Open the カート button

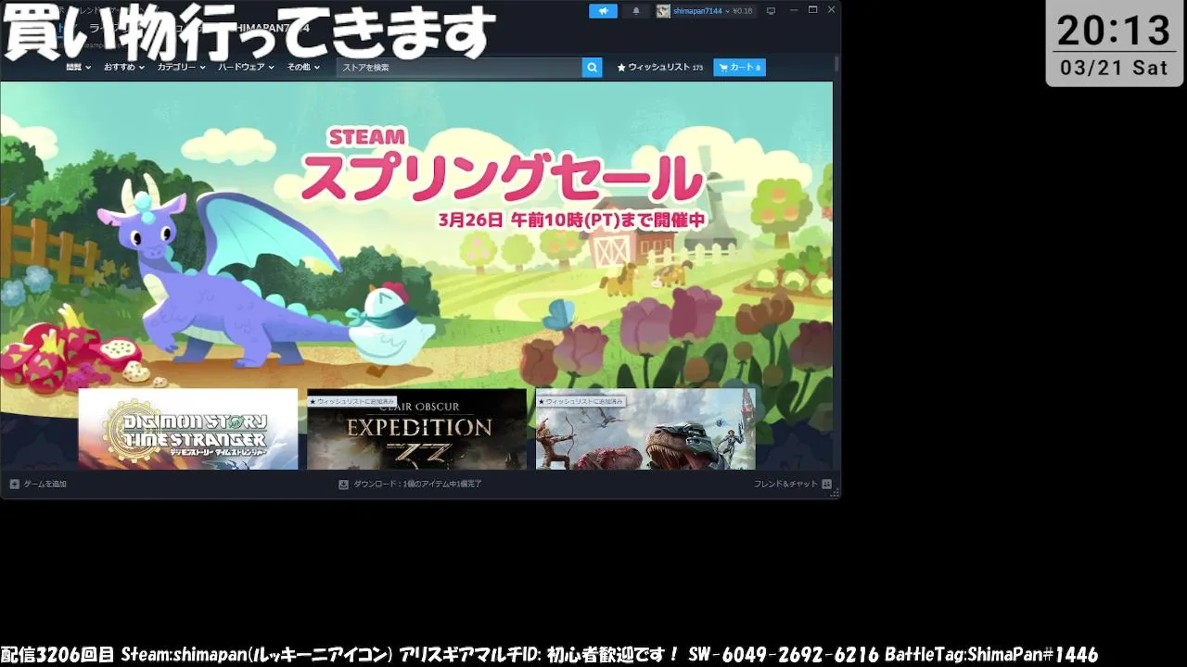click(x=739, y=68)
